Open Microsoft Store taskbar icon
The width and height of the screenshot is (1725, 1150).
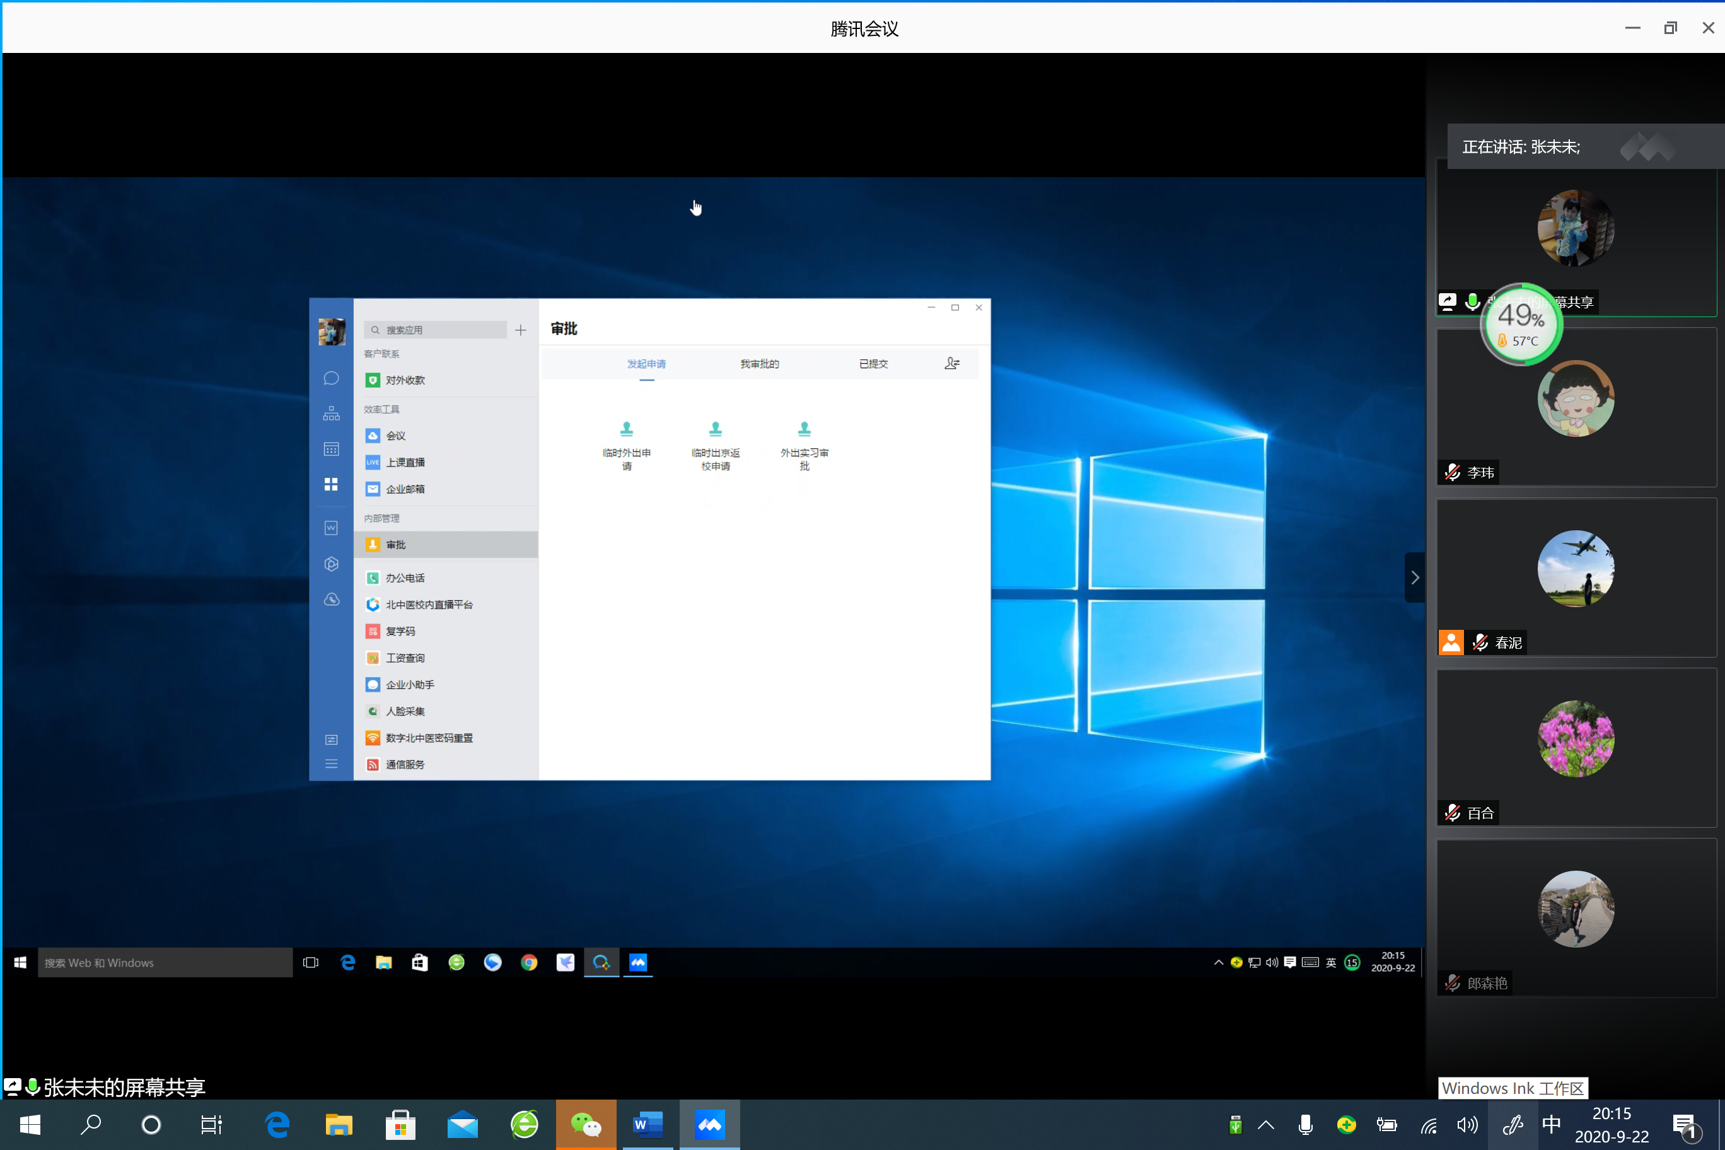(x=400, y=1124)
